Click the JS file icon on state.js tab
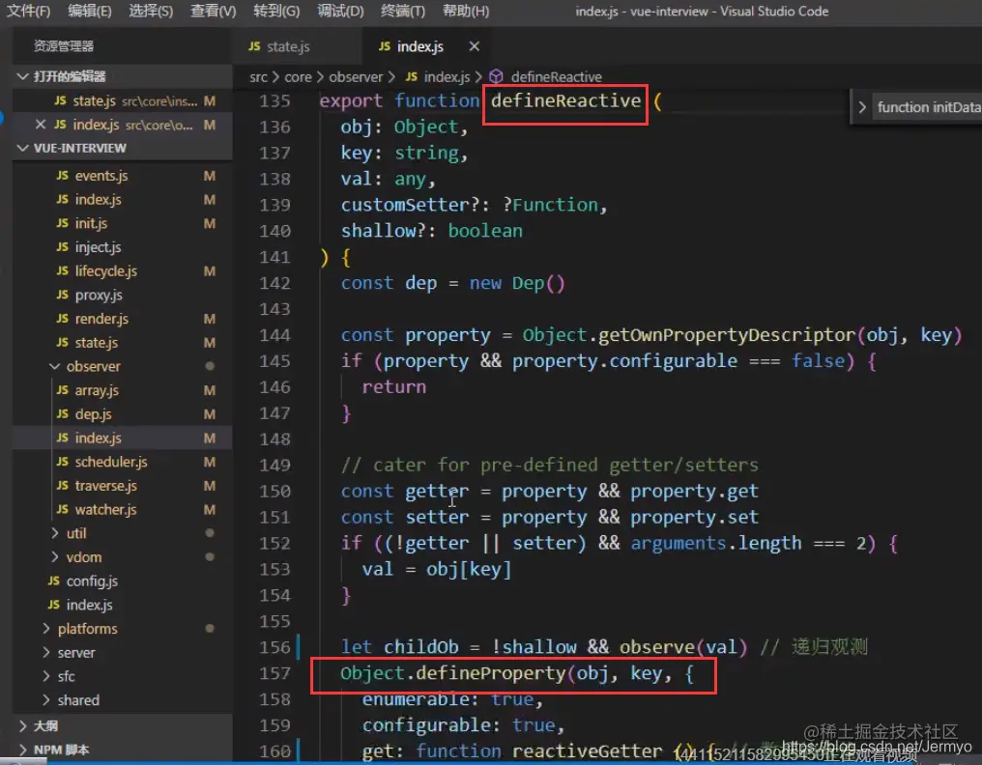The height and width of the screenshot is (765, 982). tap(254, 46)
